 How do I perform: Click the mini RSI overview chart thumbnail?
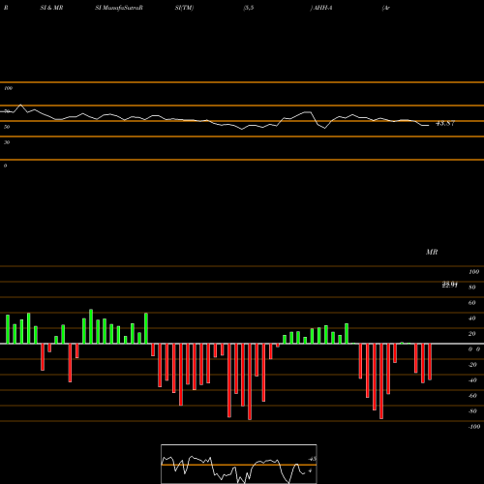(x=239, y=464)
